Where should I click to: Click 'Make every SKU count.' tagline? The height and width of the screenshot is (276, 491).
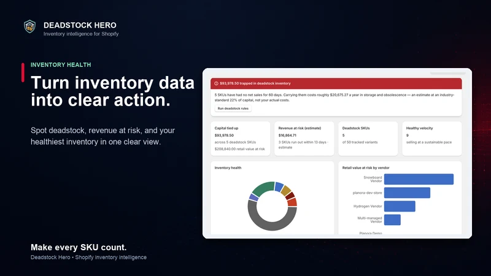pyautogui.click(x=79, y=247)
